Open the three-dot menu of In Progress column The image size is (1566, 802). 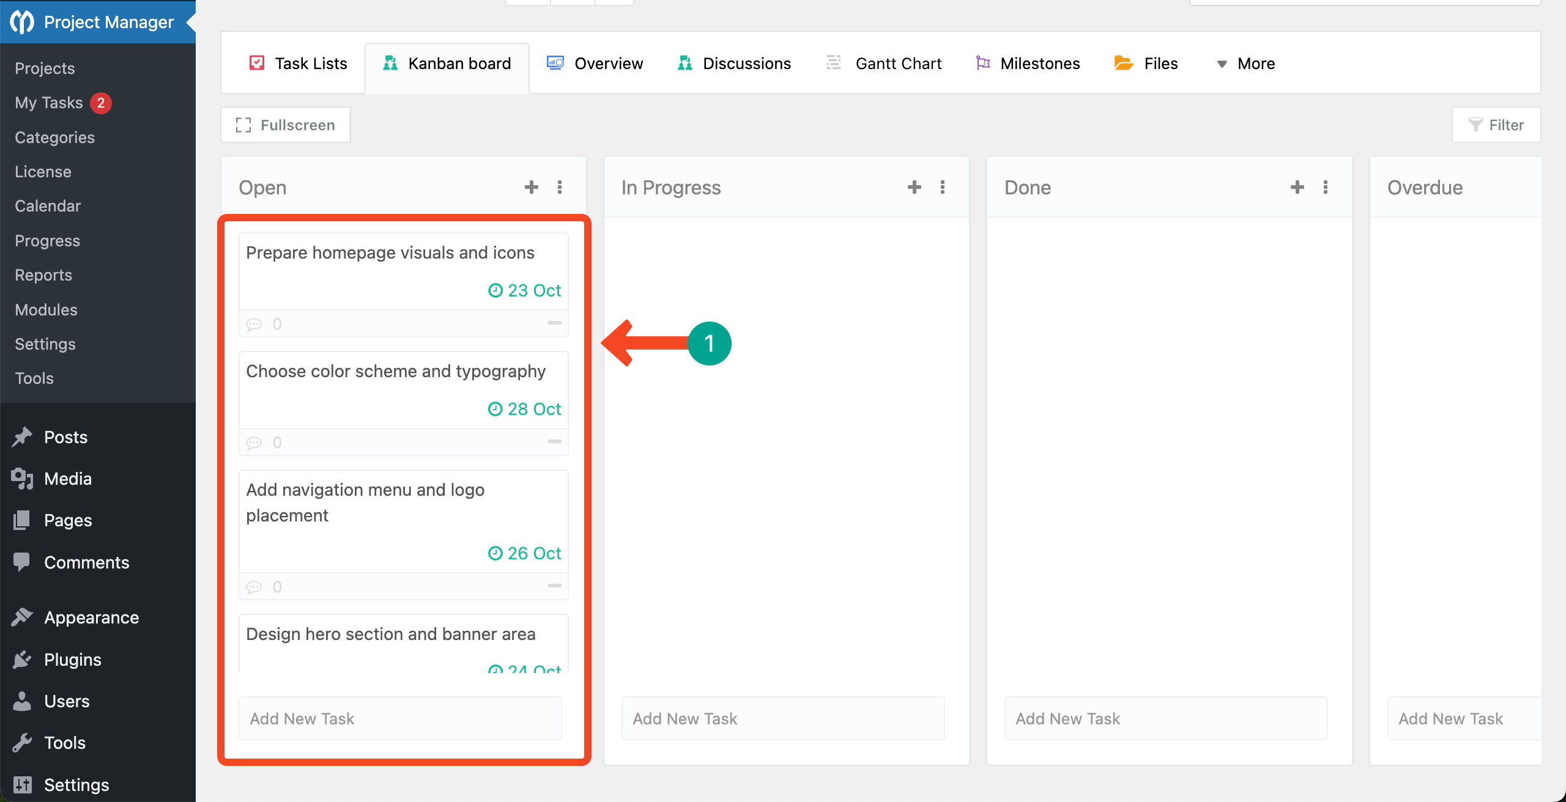pyautogui.click(x=942, y=187)
